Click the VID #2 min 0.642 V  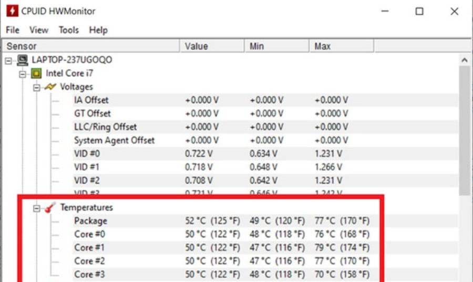(x=264, y=180)
